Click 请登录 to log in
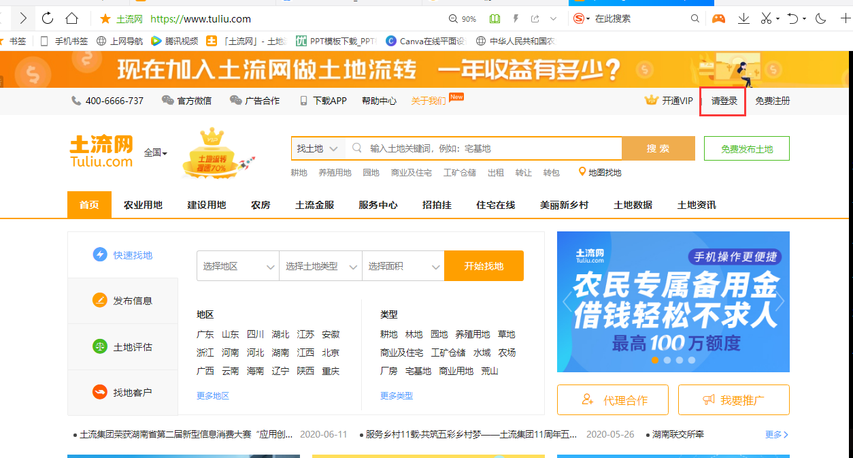This screenshot has width=853, height=458. pyautogui.click(x=724, y=101)
